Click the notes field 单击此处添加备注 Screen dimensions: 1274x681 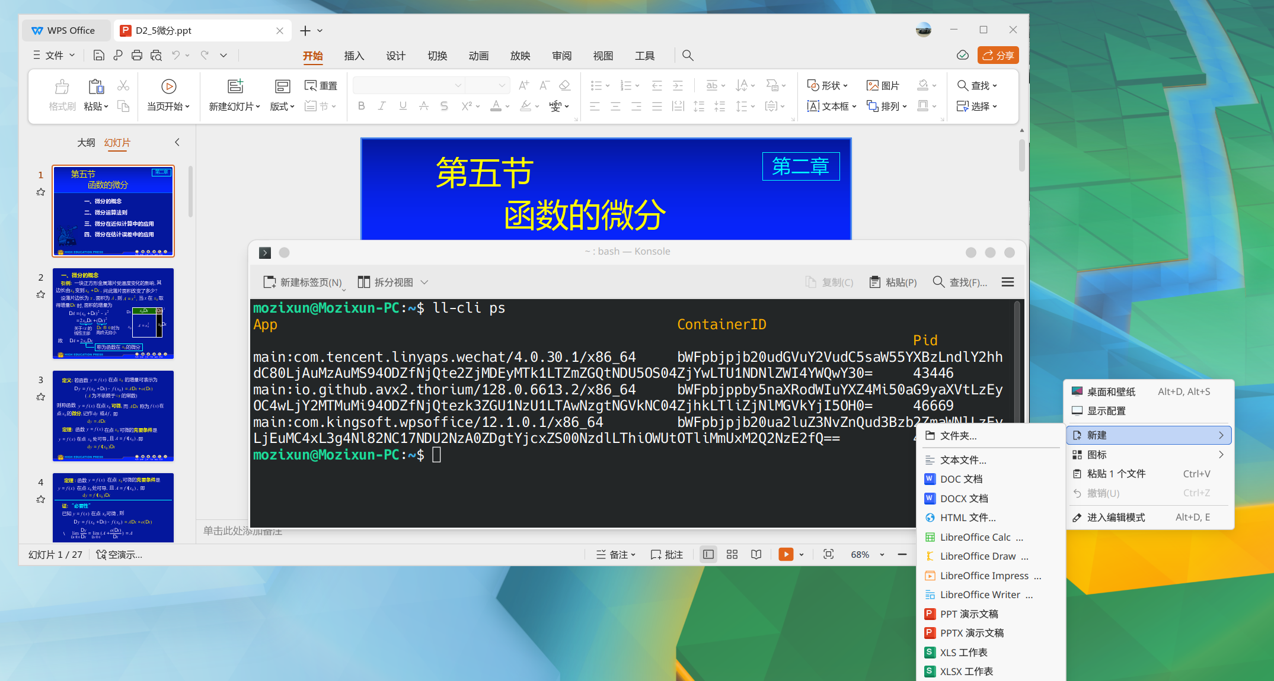(242, 531)
